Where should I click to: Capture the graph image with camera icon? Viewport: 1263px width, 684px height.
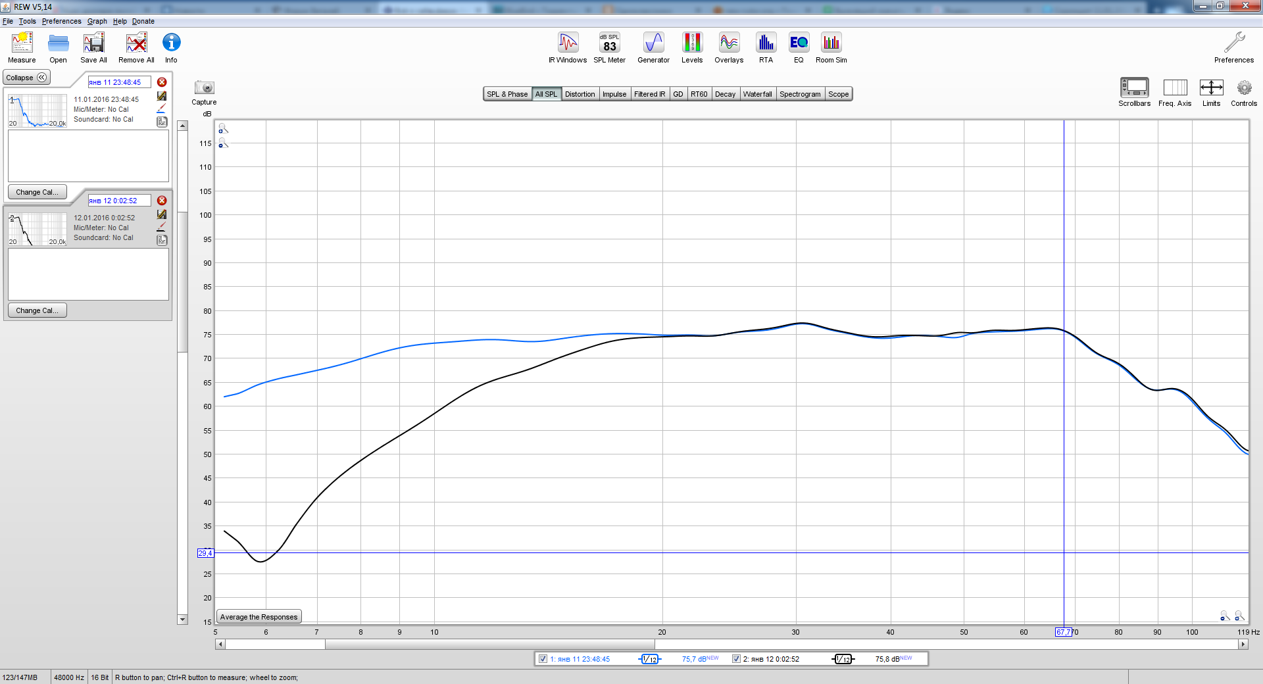point(204,87)
